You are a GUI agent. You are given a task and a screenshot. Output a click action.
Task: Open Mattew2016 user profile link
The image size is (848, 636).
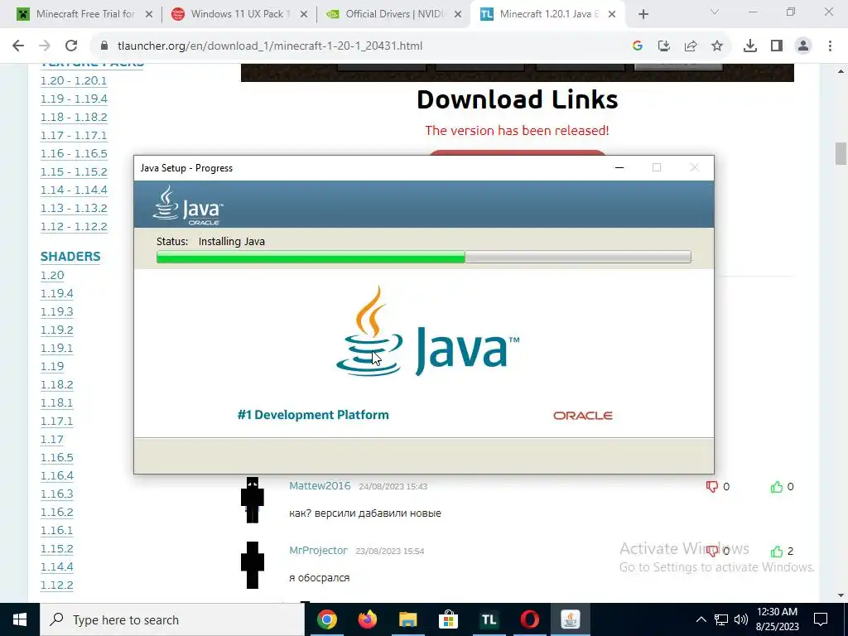coord(320,485)
